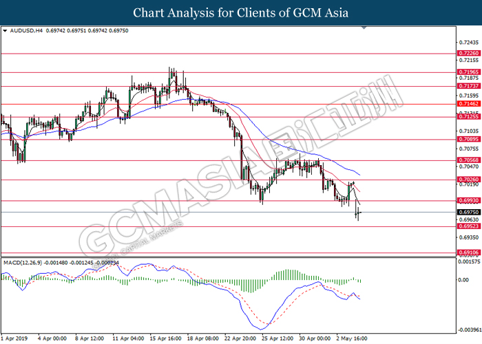Click the 25 Apr 12:00 time label
The height and width of the screenshot is (344, 482).
(x=277, y=338)
